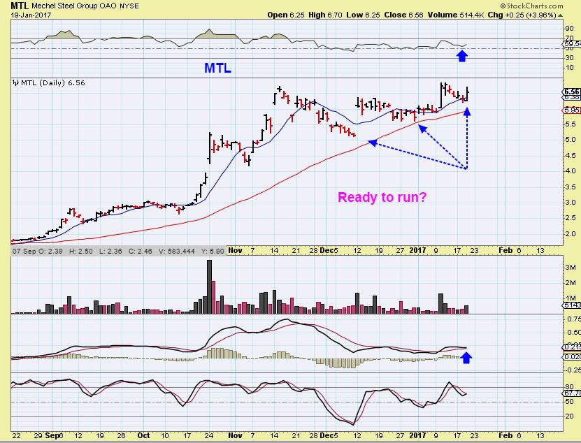Click the small price-bar icon before MTL (Daily)
Image resolution: width=581 pixels, height=443 pixels.
click(x=15, y=82)
